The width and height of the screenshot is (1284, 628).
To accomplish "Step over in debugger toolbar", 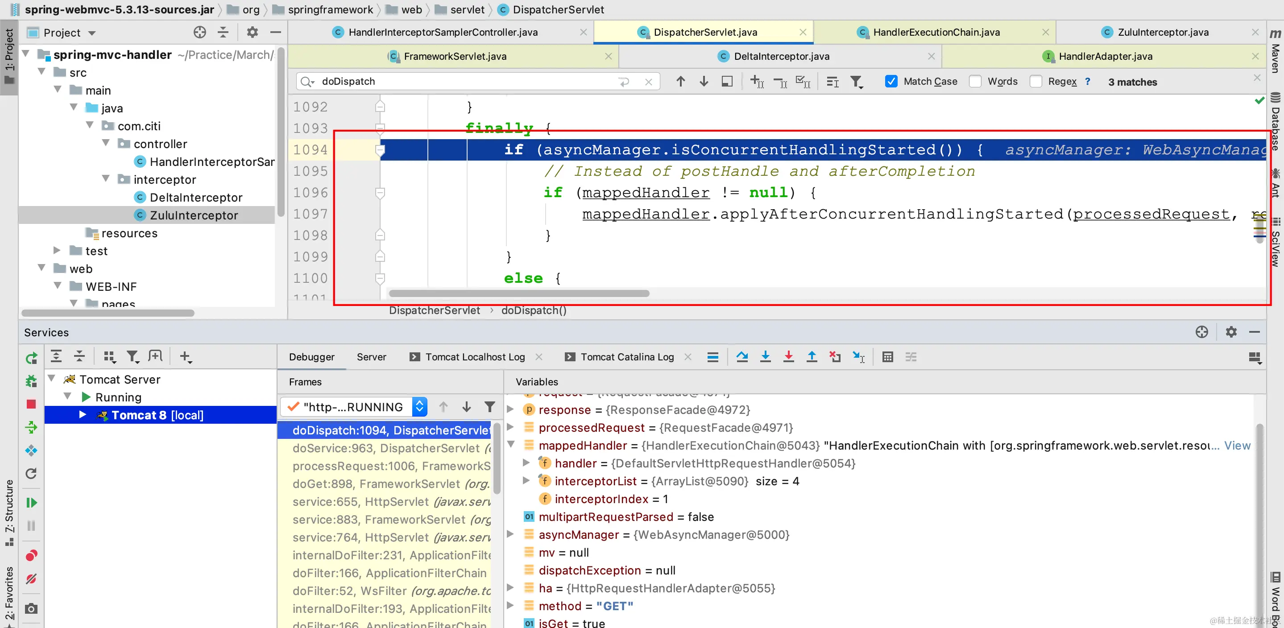I will tap(742, 357).
